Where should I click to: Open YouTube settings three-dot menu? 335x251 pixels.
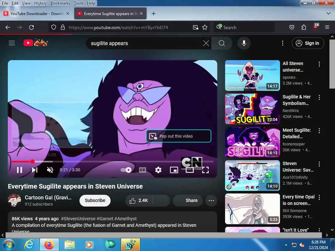282,43
